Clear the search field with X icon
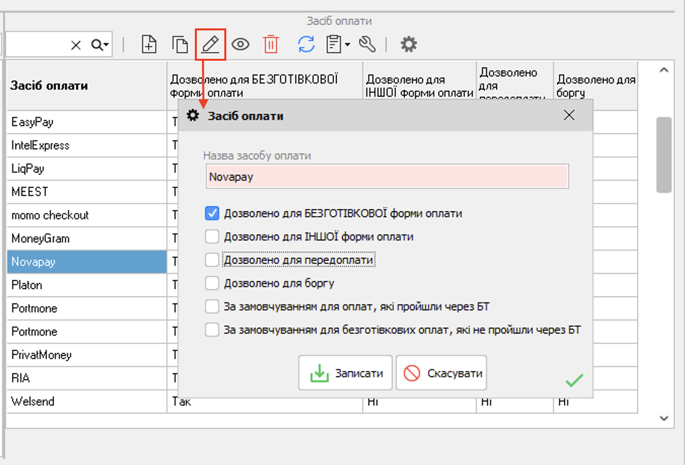This screenshot has height=465, width=685. pos(76,45)
